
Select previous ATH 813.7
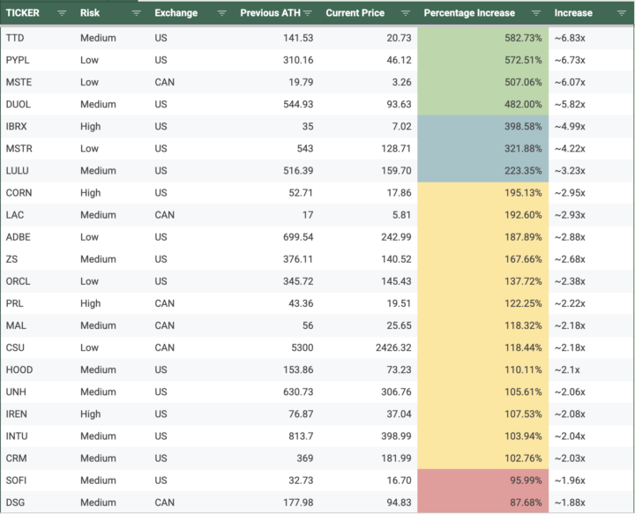pyautogui.click(x=278, y=436)
